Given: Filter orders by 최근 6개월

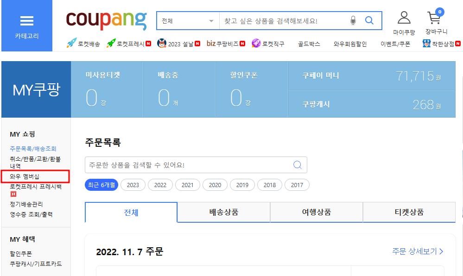Looking at the screenshot, I should [x=101, y=185].
